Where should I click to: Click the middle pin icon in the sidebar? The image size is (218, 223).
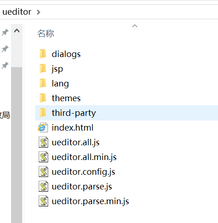[5, 49]
